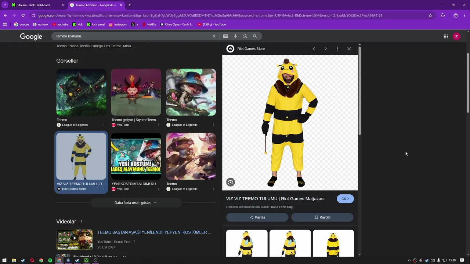Image resolution: width=470 pixels, height=264 pixels.
Task: Open File Explorer from taskbar
Action: 14,260
